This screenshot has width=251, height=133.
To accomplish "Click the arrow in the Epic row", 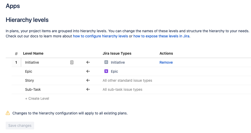I will (88, 71).
